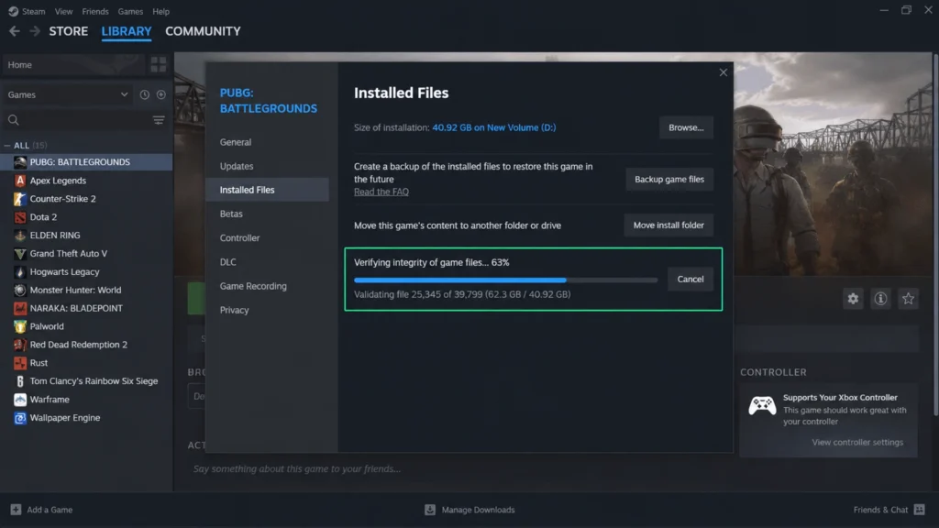Click the Dota 2 game icon
Image resolution: width=939 pixels, height=528 pixels.
pos(20,216)
